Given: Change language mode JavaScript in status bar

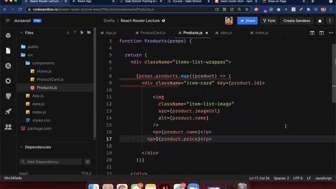Looking at the screenshot, I should (323, 178).
